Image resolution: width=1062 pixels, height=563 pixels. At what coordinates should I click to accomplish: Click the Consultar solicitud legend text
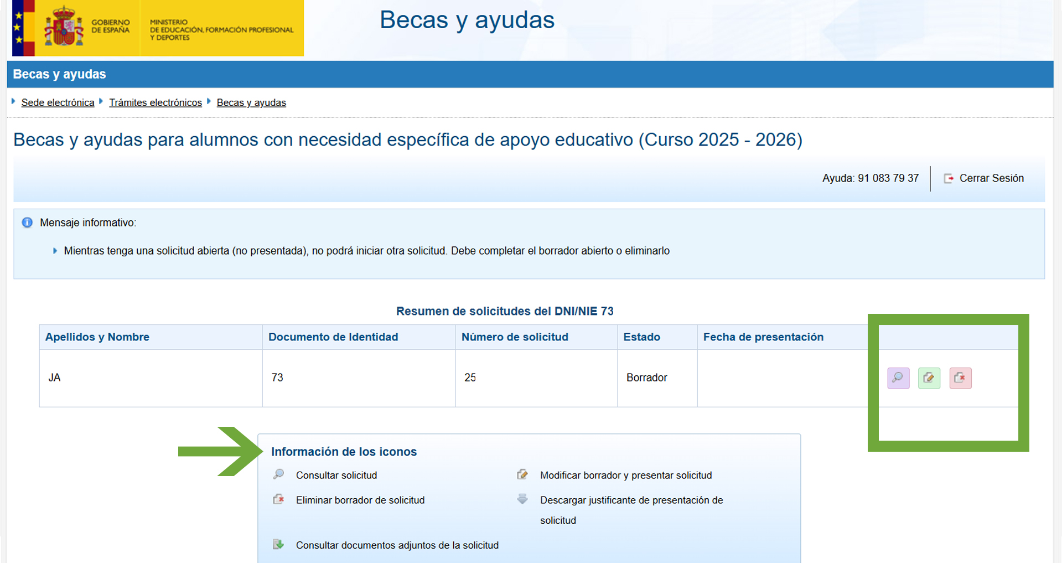[336, 475]
